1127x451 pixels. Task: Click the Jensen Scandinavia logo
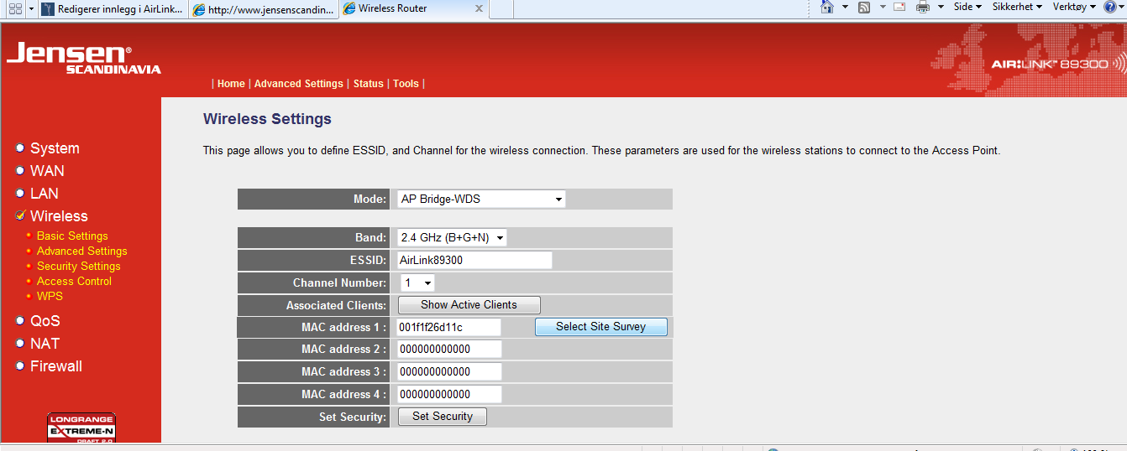pos(83,59)
